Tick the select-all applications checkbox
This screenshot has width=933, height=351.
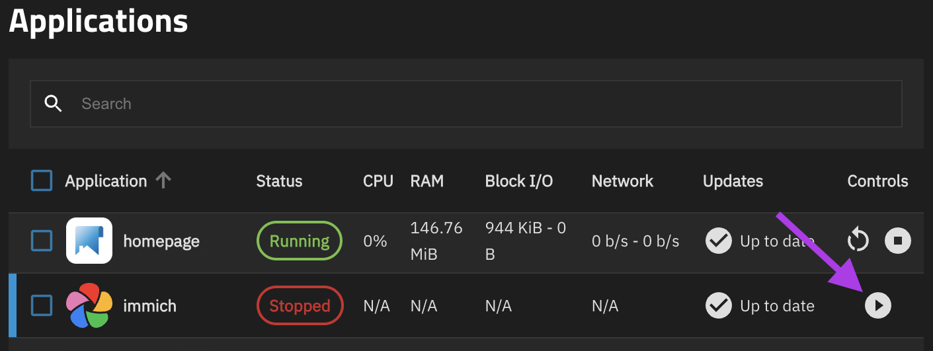(x=42, y=180)
